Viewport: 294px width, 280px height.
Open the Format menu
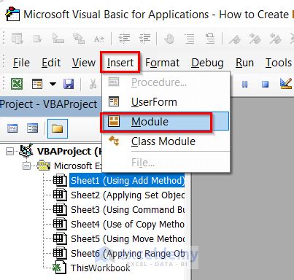(162, 63)
